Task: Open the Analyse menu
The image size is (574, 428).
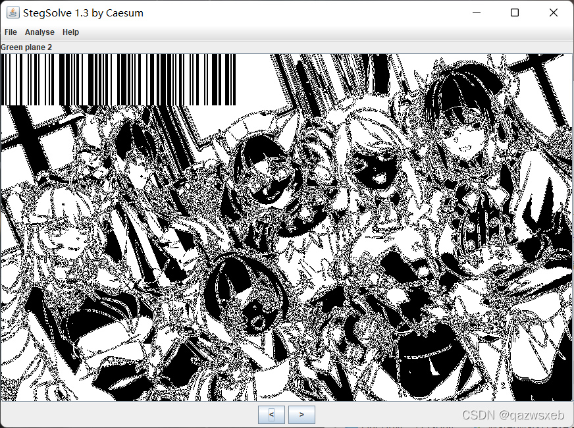Action: 39,32
